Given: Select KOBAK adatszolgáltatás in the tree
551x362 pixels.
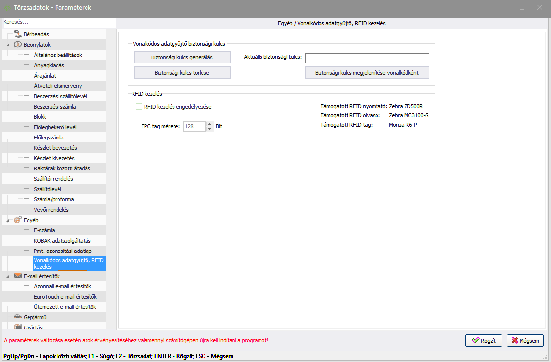Looking at the screenshot, I should 62,241.
